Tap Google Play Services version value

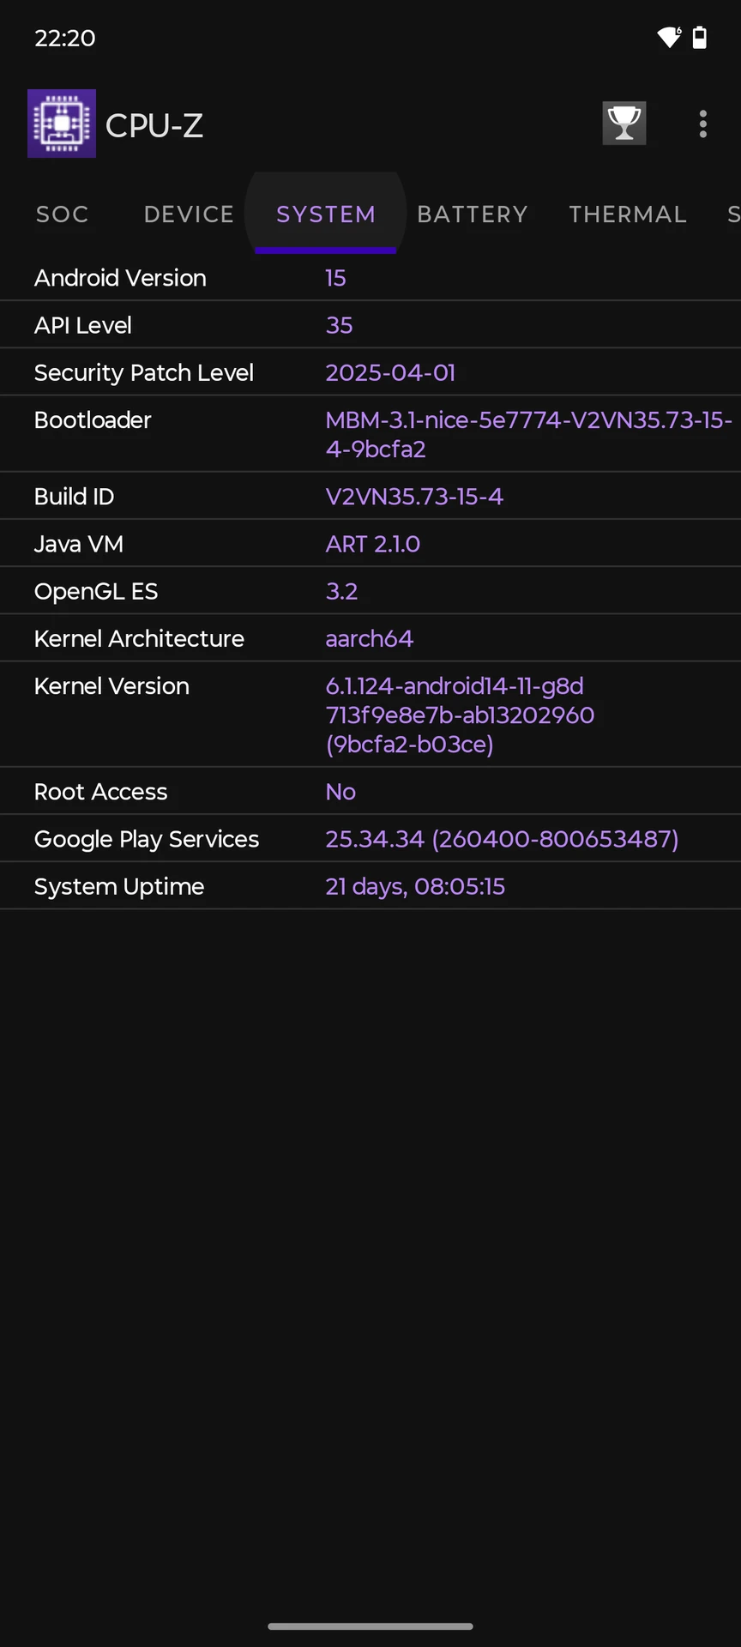(502, 839)
